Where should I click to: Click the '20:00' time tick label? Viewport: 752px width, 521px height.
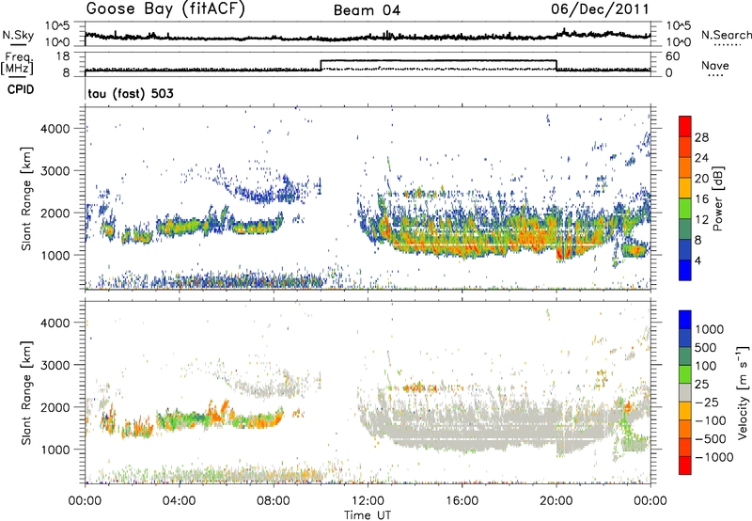point(556,501)
